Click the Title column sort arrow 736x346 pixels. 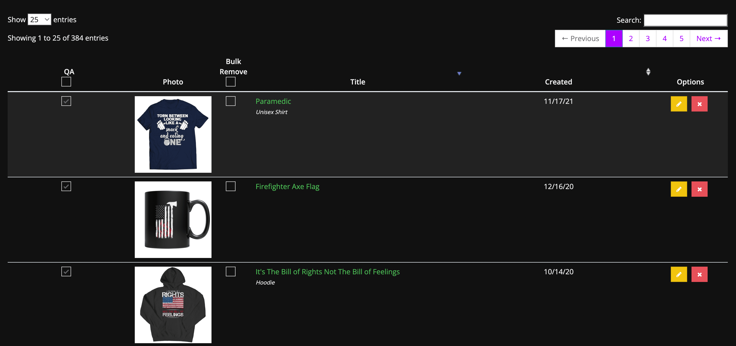point(459,73)
